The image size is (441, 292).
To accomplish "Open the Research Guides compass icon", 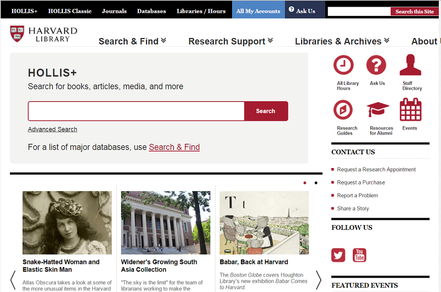I will (x=343, y=110).
